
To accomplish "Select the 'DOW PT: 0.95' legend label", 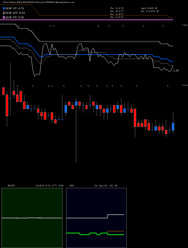I will point(15,17).
